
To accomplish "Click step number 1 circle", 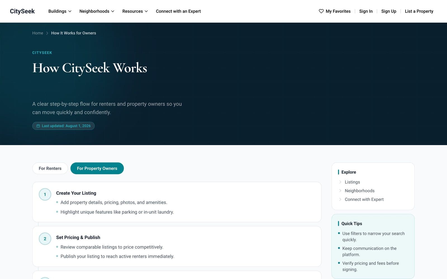I will [45, 194].
